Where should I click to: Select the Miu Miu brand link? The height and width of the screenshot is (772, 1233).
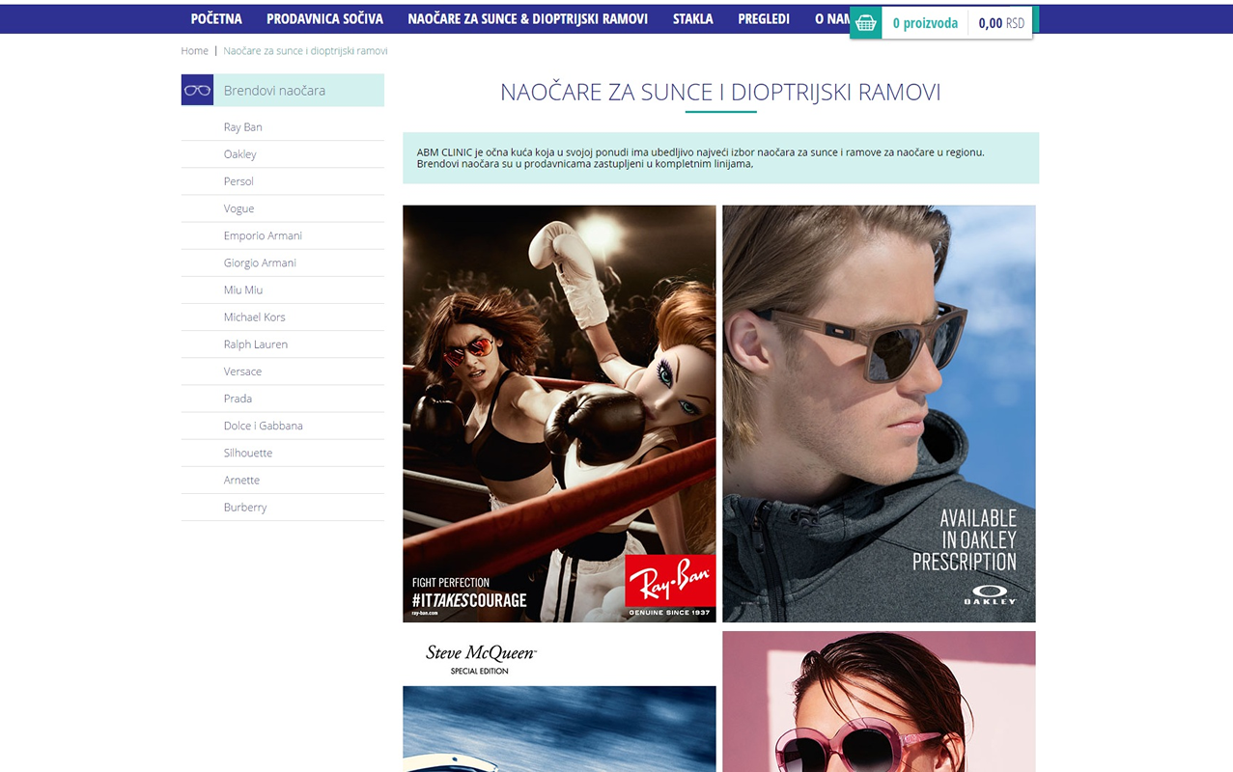coord(242,289)
